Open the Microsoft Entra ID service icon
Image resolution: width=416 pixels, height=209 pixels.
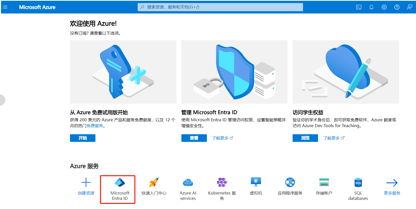120,182
